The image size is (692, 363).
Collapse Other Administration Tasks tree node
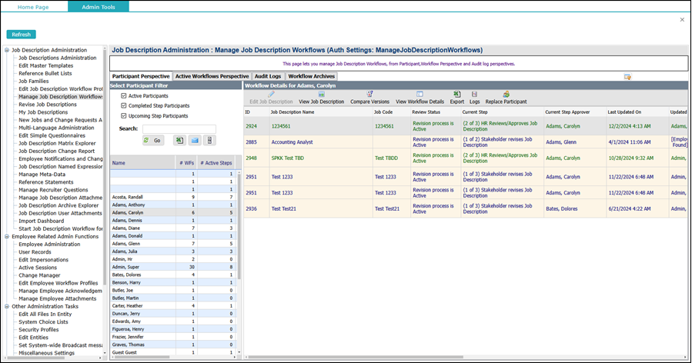point(7,307)
